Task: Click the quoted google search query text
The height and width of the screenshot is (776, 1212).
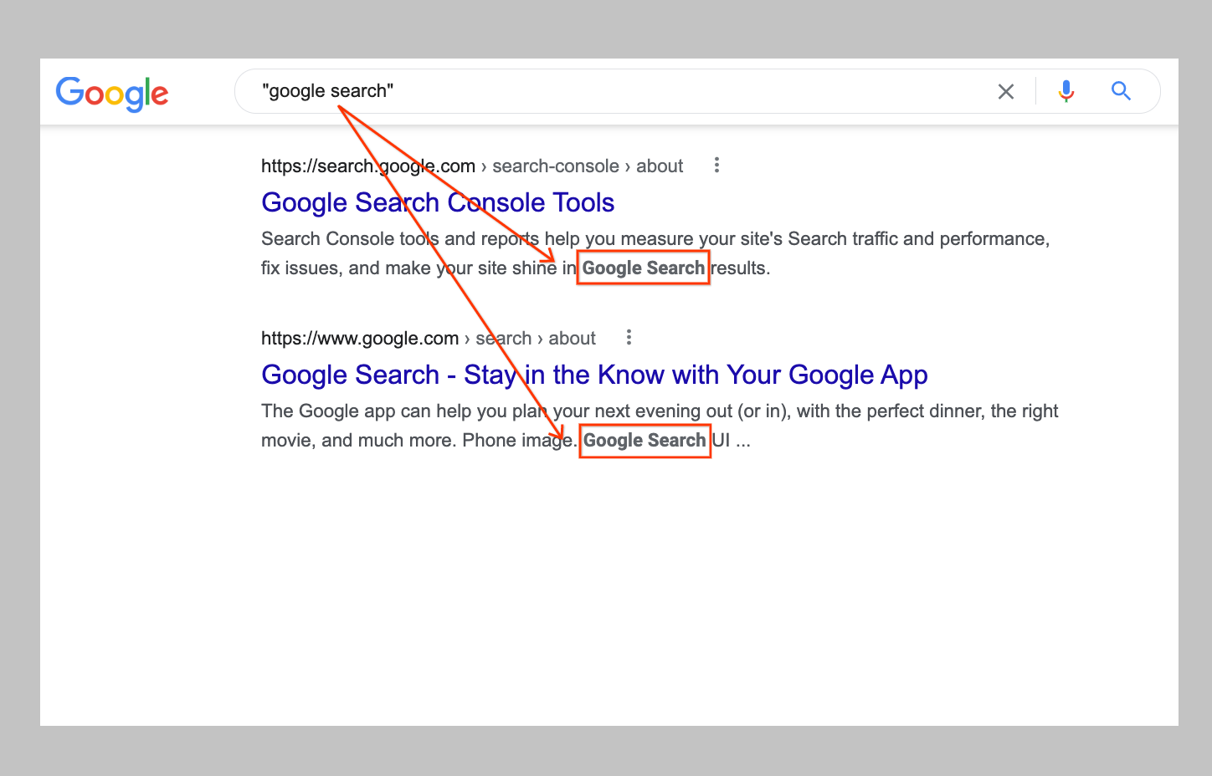Action: tap(328, 90)
